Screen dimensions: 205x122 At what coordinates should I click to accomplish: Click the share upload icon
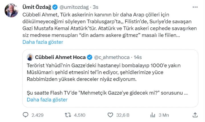click(x=195, y=115)
